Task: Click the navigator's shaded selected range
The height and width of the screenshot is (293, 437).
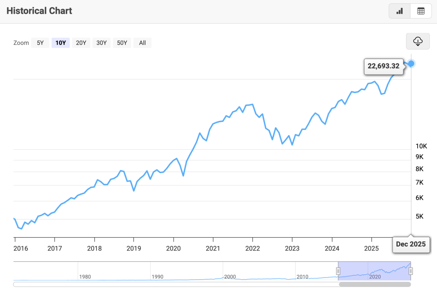Action: pyautogui.click(x=374, y=270)
